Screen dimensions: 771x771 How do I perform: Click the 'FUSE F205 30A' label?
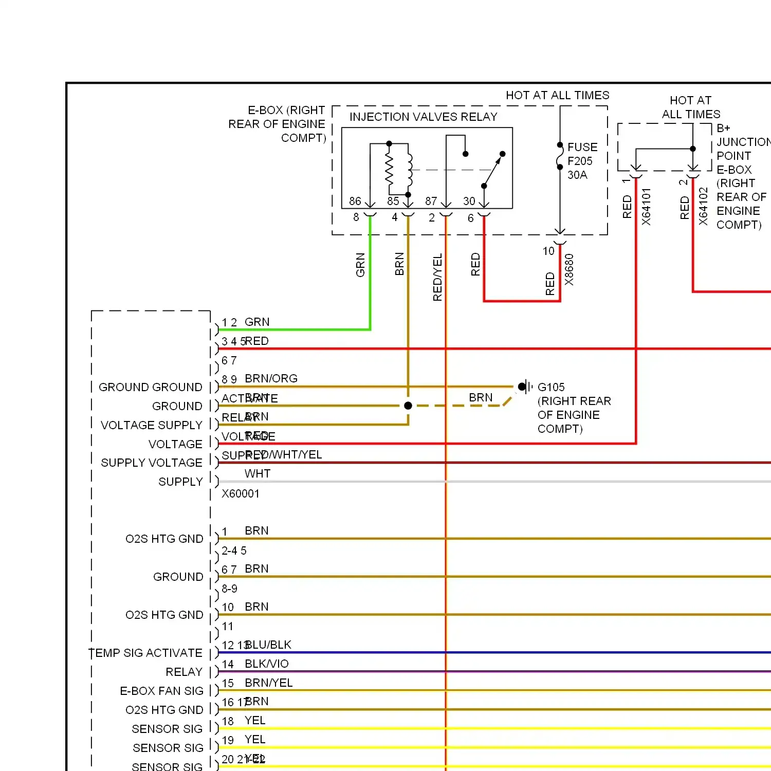click(x=582, y=161)
